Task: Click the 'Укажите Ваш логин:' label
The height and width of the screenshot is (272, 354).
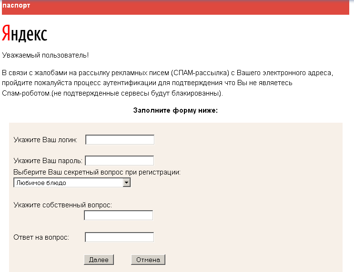Action: pyautogui.click(x=45, y=140)
